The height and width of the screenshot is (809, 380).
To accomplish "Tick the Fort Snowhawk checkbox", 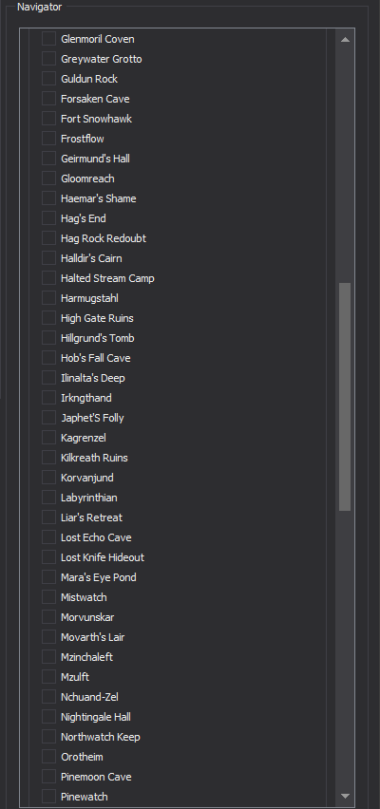I will click(x=49, y=119).
